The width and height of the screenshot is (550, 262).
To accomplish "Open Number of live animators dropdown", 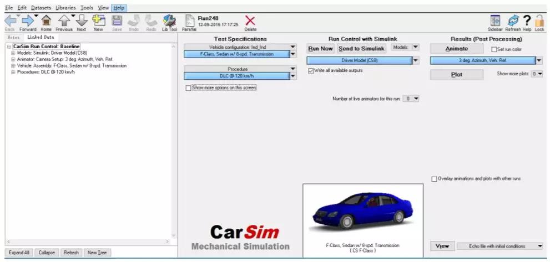I will pos(411,99).
